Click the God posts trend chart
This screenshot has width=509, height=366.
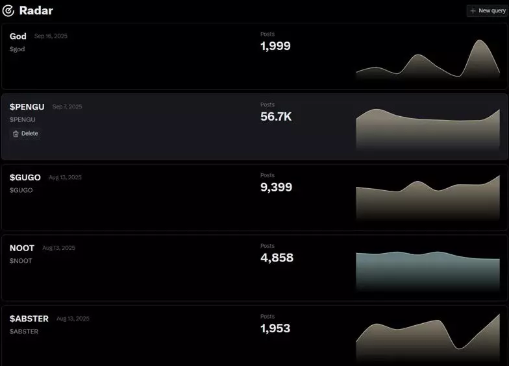(428, 60)
